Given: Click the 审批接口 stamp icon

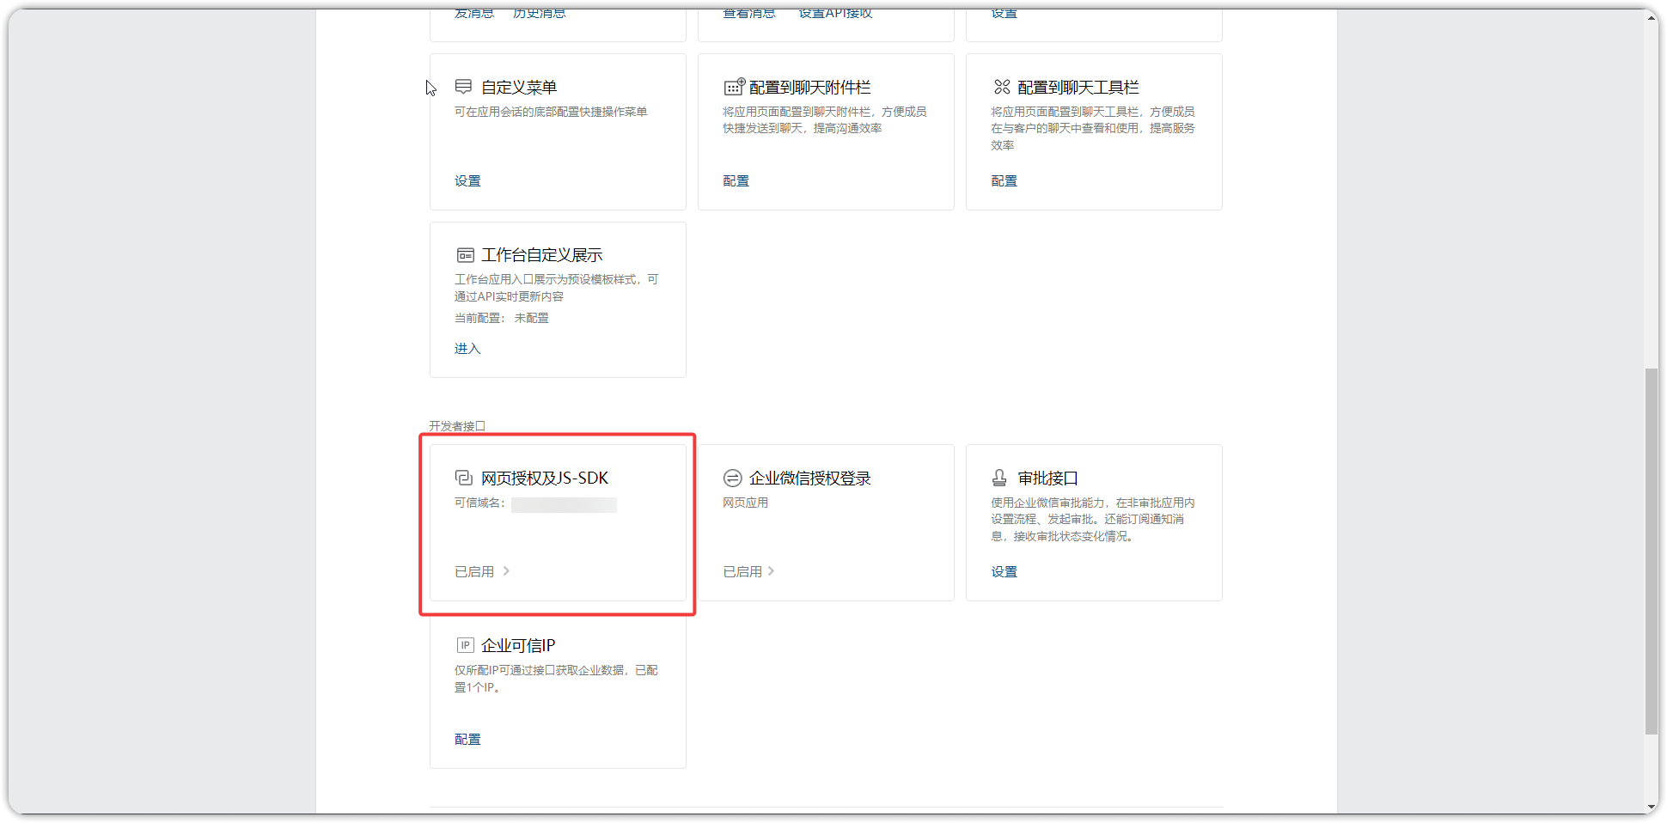Looking at the screenshot, I should click(x=999, y=478).
